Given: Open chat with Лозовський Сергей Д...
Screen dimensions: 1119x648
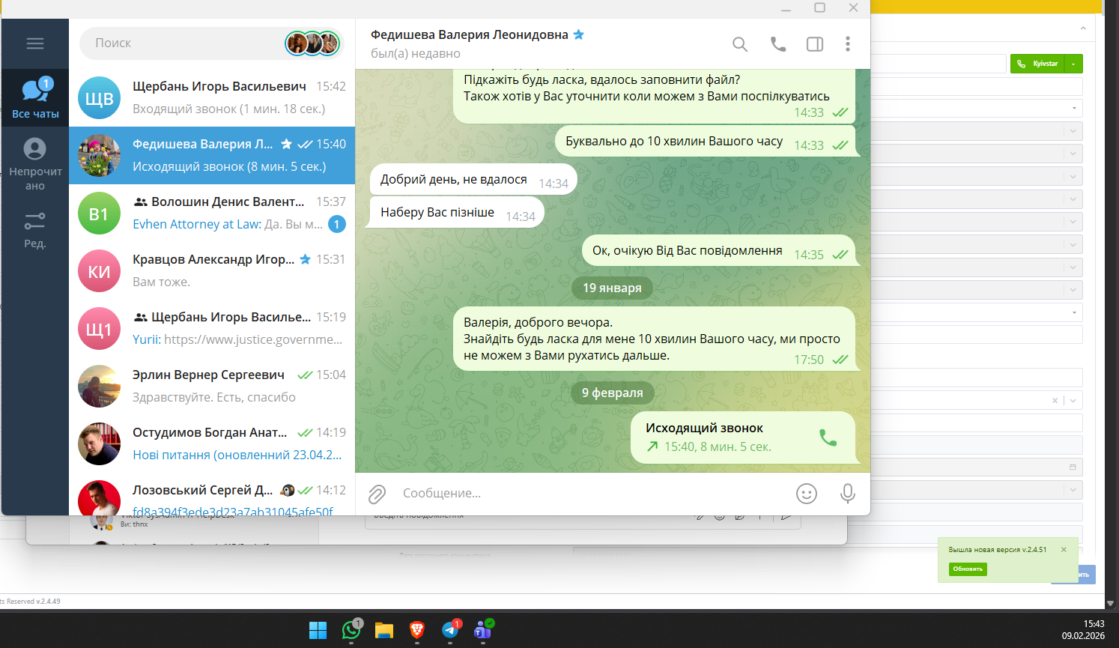Looking at the screenshot, I should (212, 494).
